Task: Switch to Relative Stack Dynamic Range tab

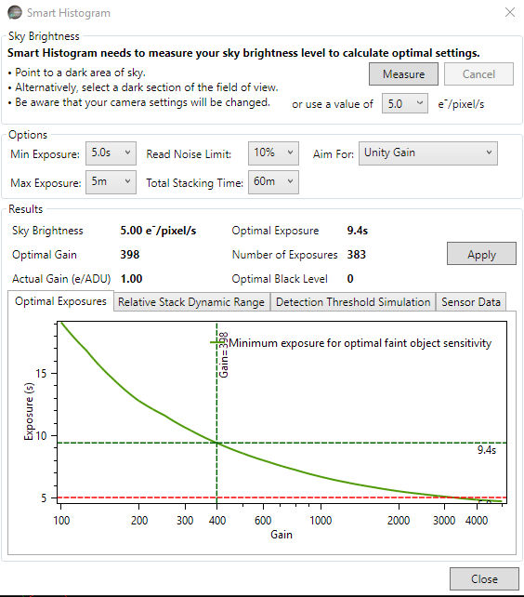Action: 191,302
